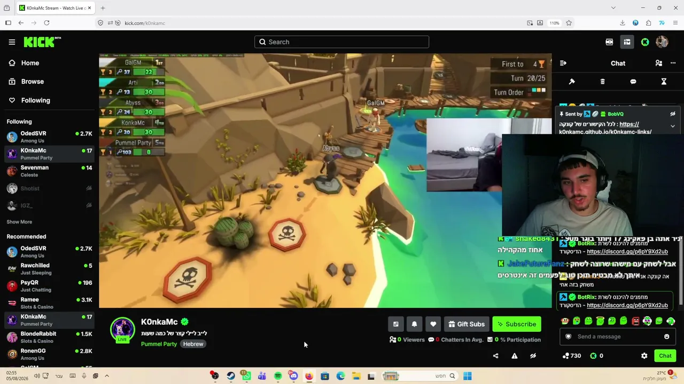Open Sevenman channel in Following list
This screenshot has width=684, height=384.
[49, 171]
